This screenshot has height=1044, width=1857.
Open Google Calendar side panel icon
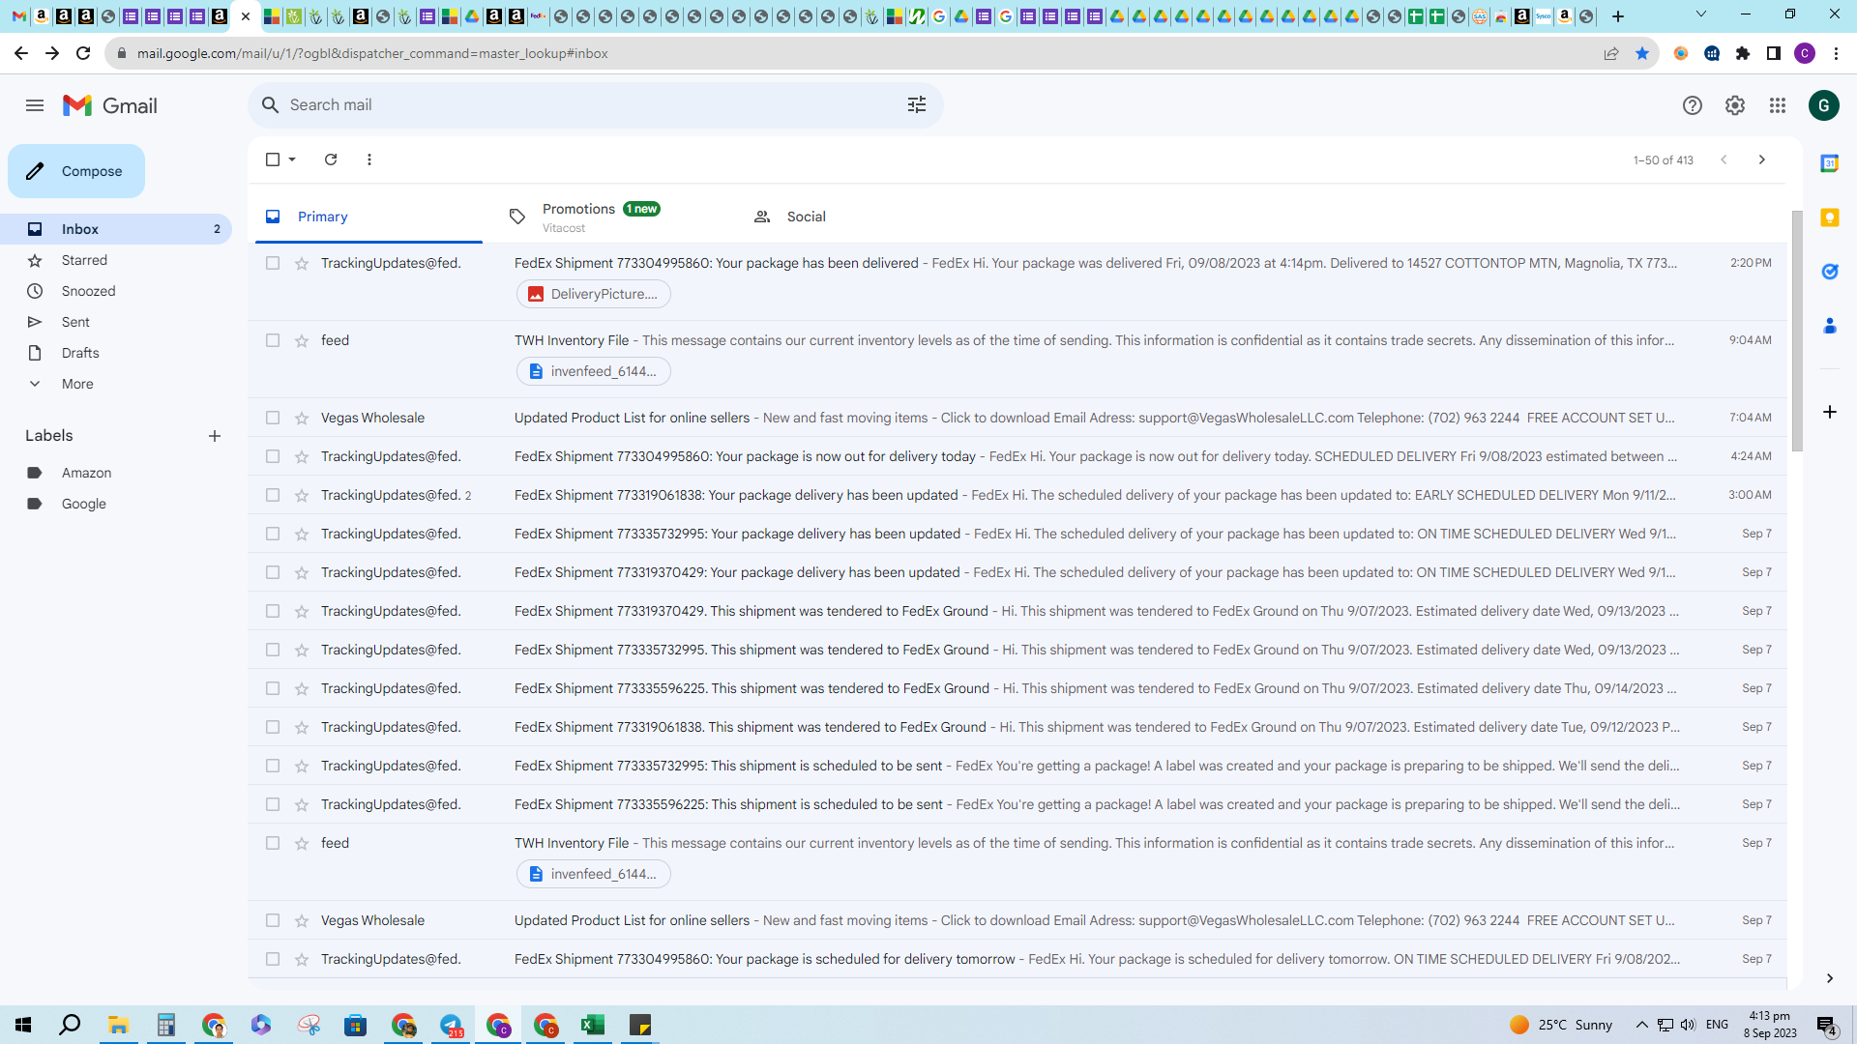[1829, 163]
